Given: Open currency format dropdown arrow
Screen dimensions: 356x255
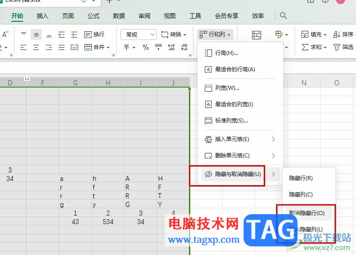Looking at the screenshot, I should click(x=134, y=47).
